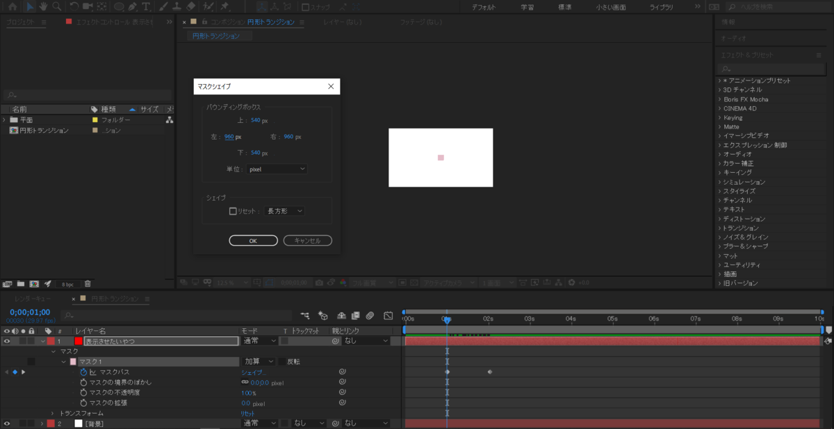Toggle the マスクパス stopwatch
The image size is (834, 429).
point(83,372)
